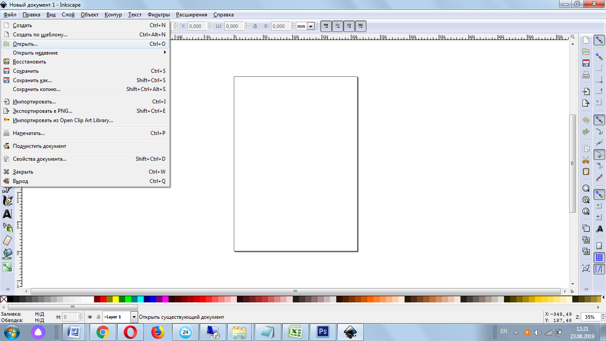Toggle Enable snapping at top of snap bar

[x=599, y=40]
